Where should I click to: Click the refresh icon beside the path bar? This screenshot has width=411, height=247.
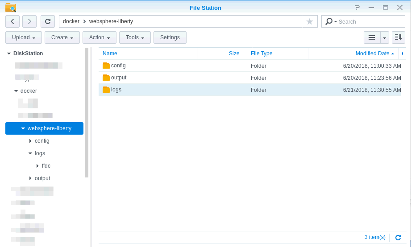point(48,21)
